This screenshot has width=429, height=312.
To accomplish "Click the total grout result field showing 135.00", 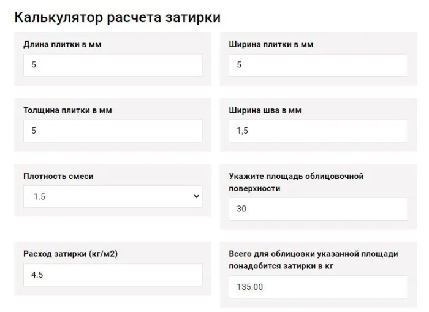I will 318,287.
